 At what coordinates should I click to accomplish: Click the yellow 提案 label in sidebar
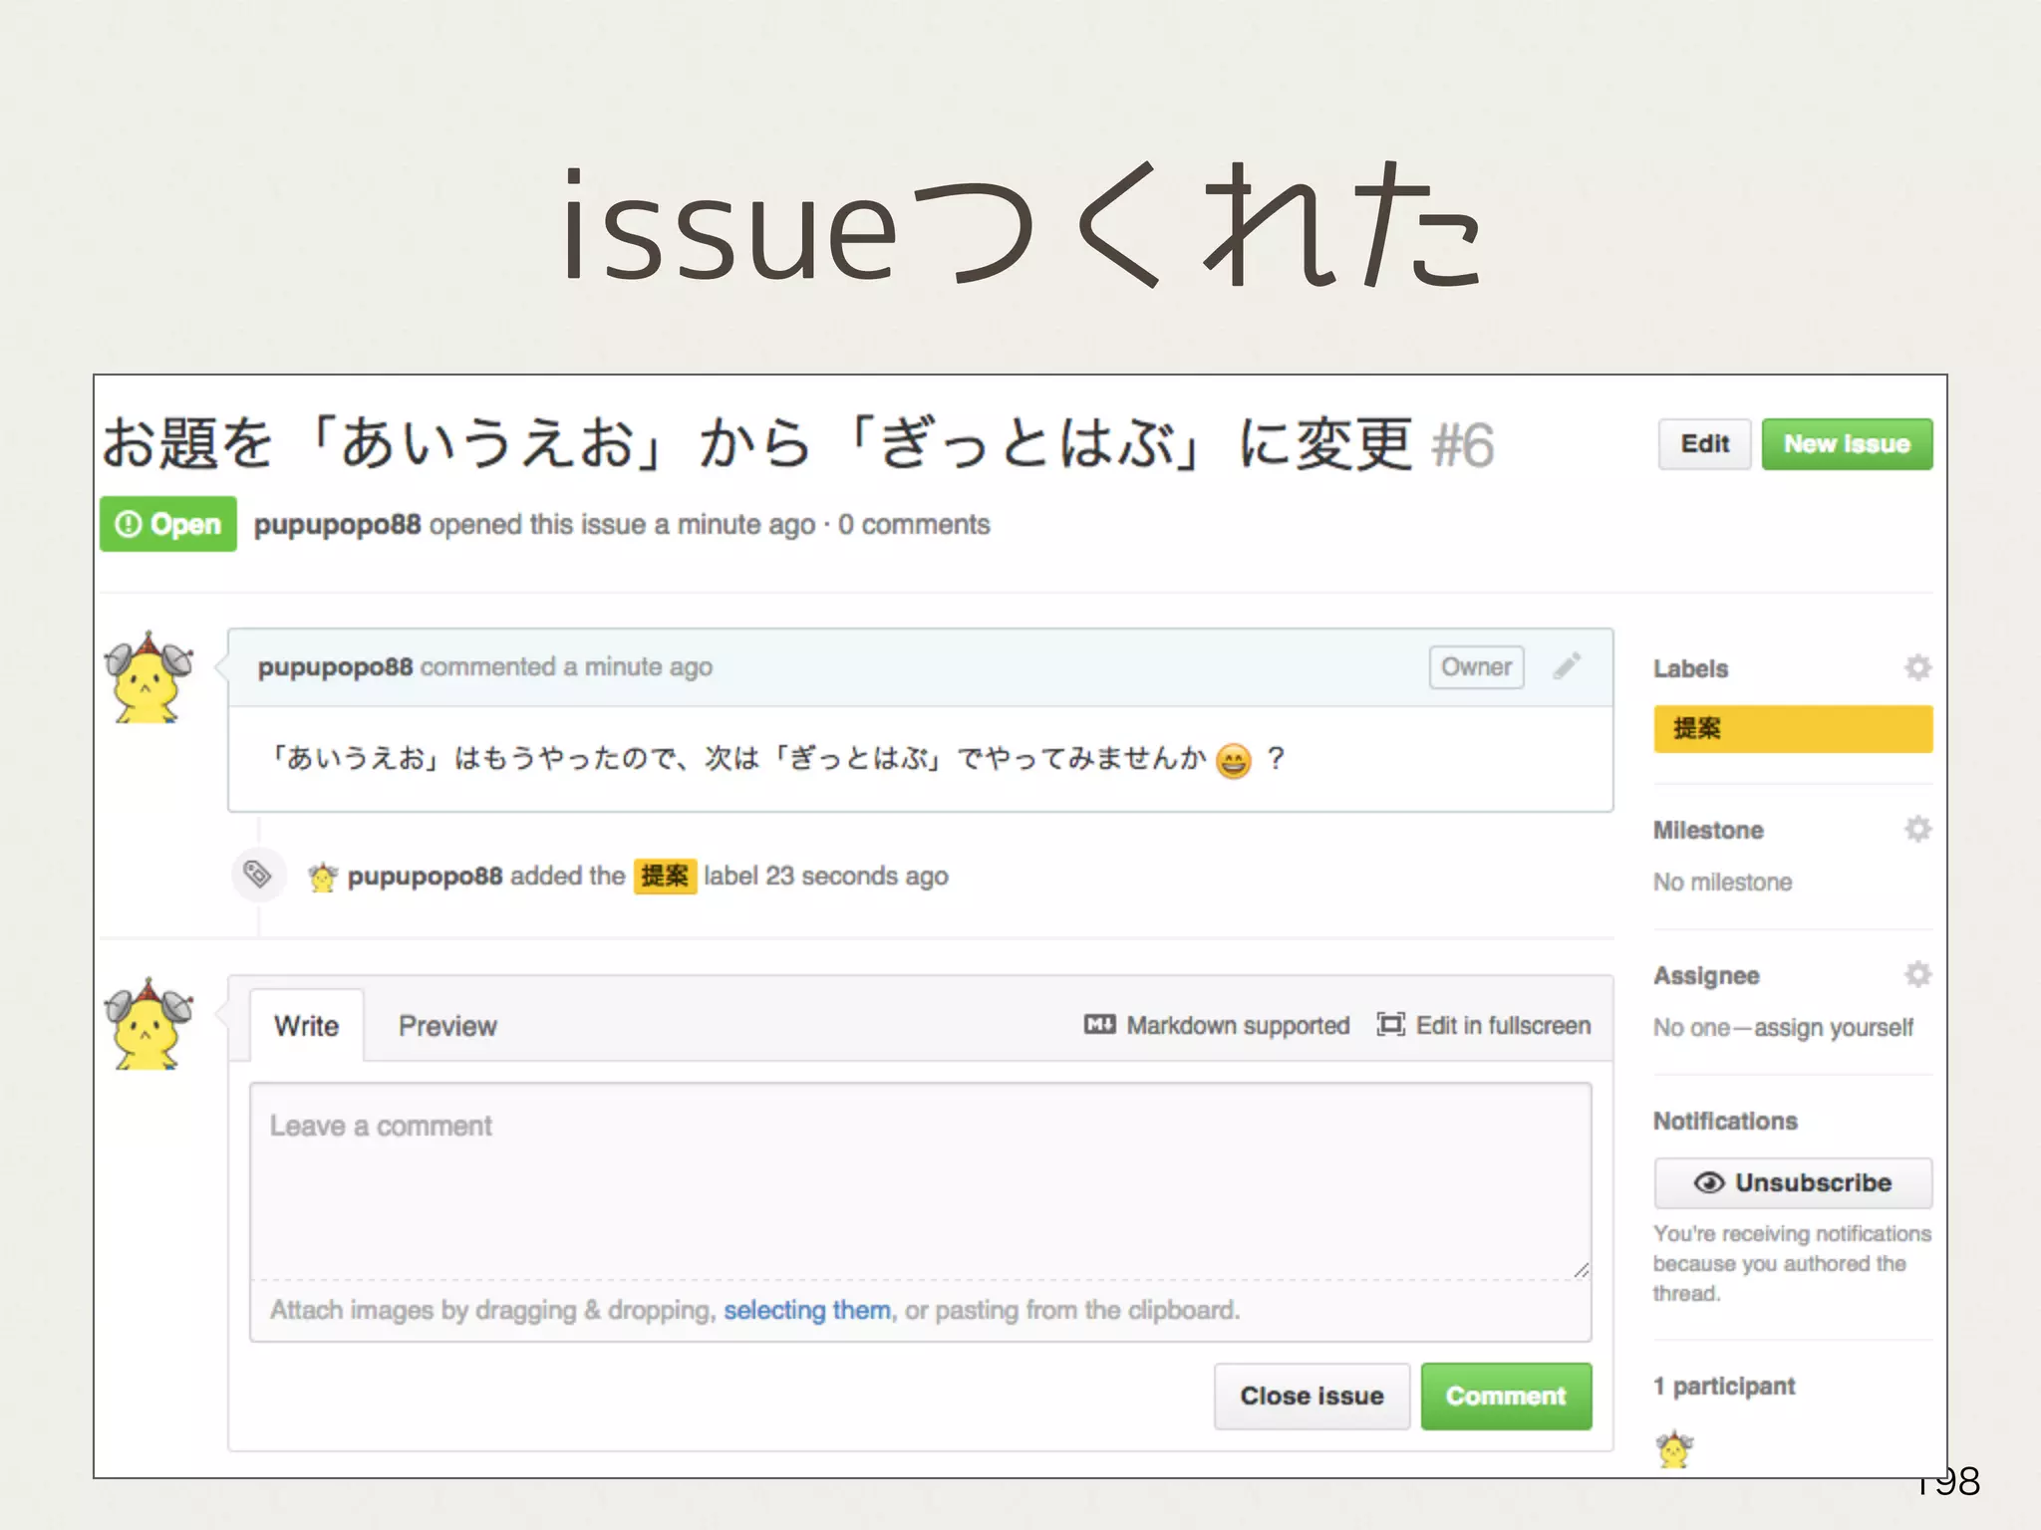pos(1792,729)
